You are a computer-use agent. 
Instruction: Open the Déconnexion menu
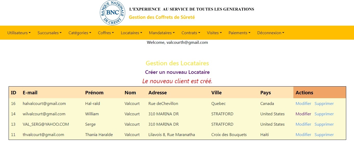coord(271,33)
